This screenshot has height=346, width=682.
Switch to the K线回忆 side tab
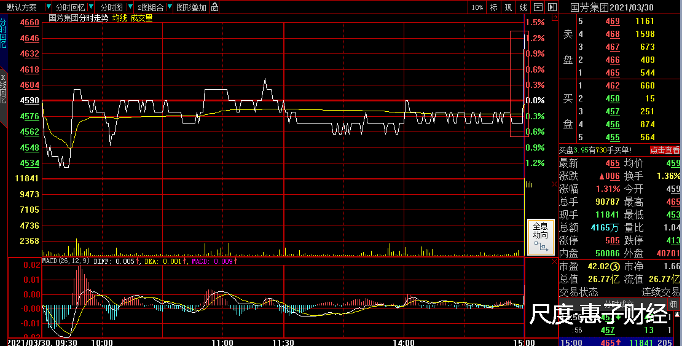3,90
